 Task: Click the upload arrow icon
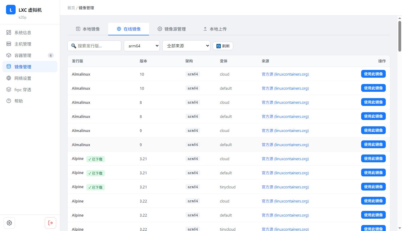pos(205,29)
